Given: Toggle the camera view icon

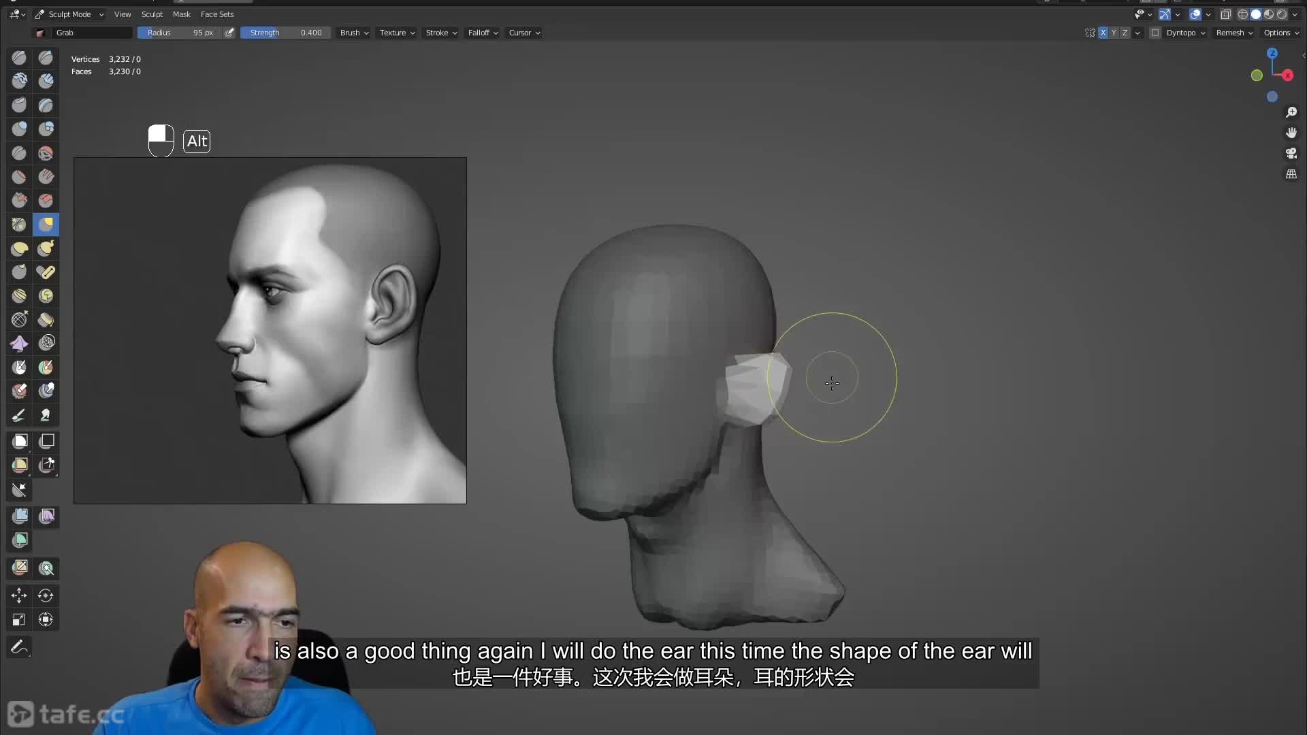Looking at the screenshot, I should pos(1291,153).
